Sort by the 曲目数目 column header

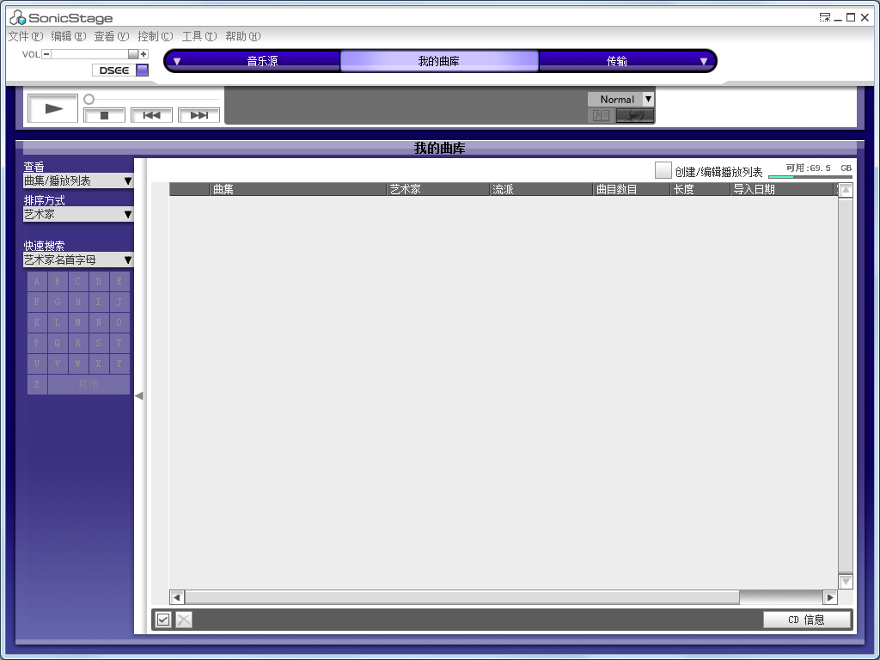(x=632, y=189)
